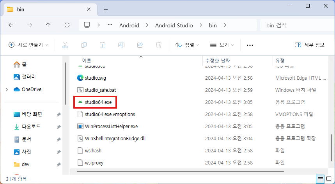Click the batch file icon of studio_safe.bat

pos(80,90)
